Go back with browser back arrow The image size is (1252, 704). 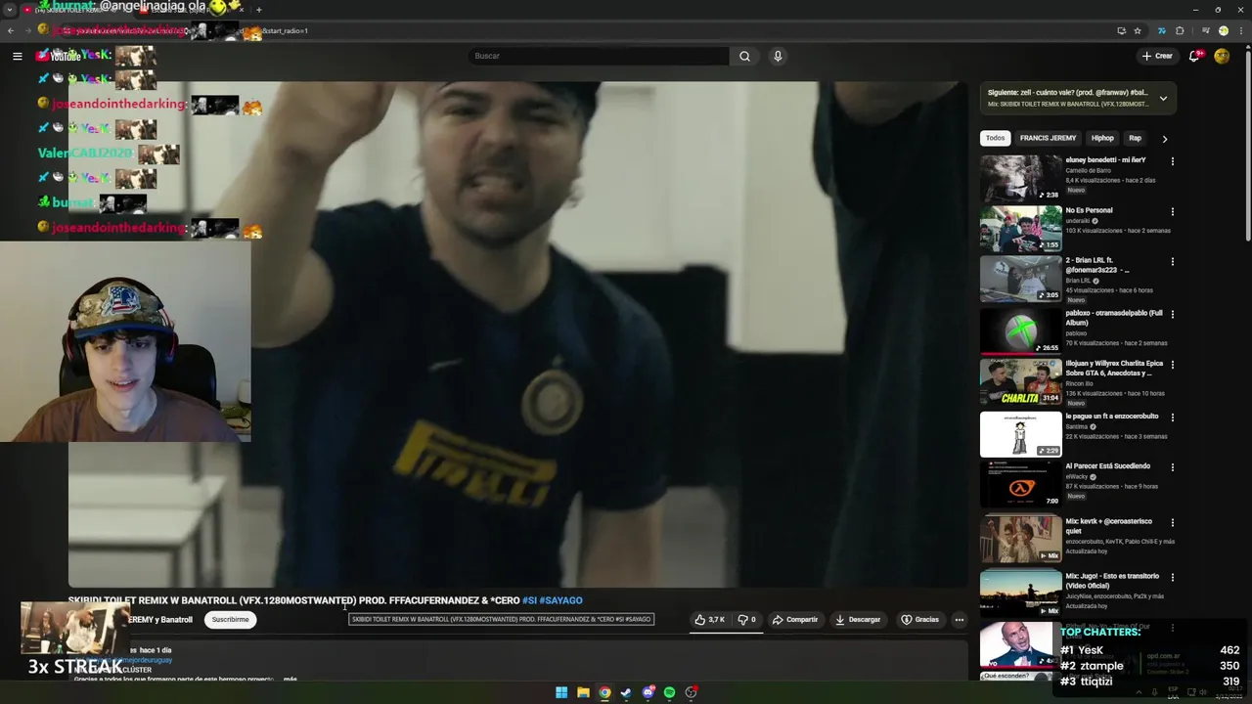pos(11,30)
